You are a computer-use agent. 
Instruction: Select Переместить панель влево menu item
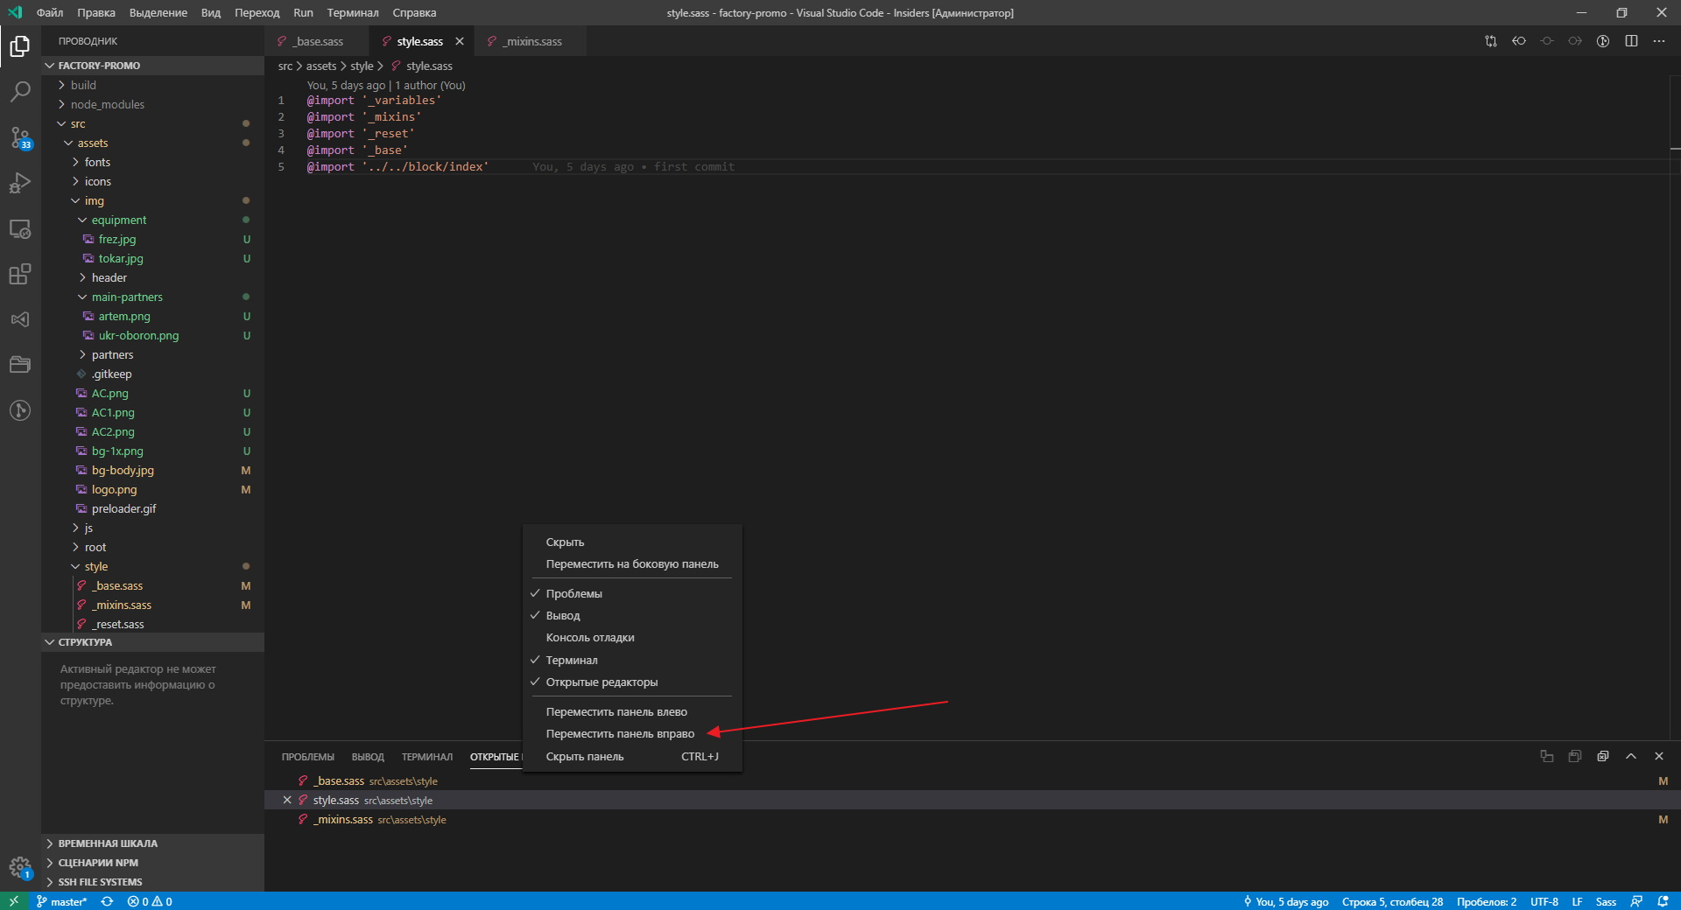[632, 711]
